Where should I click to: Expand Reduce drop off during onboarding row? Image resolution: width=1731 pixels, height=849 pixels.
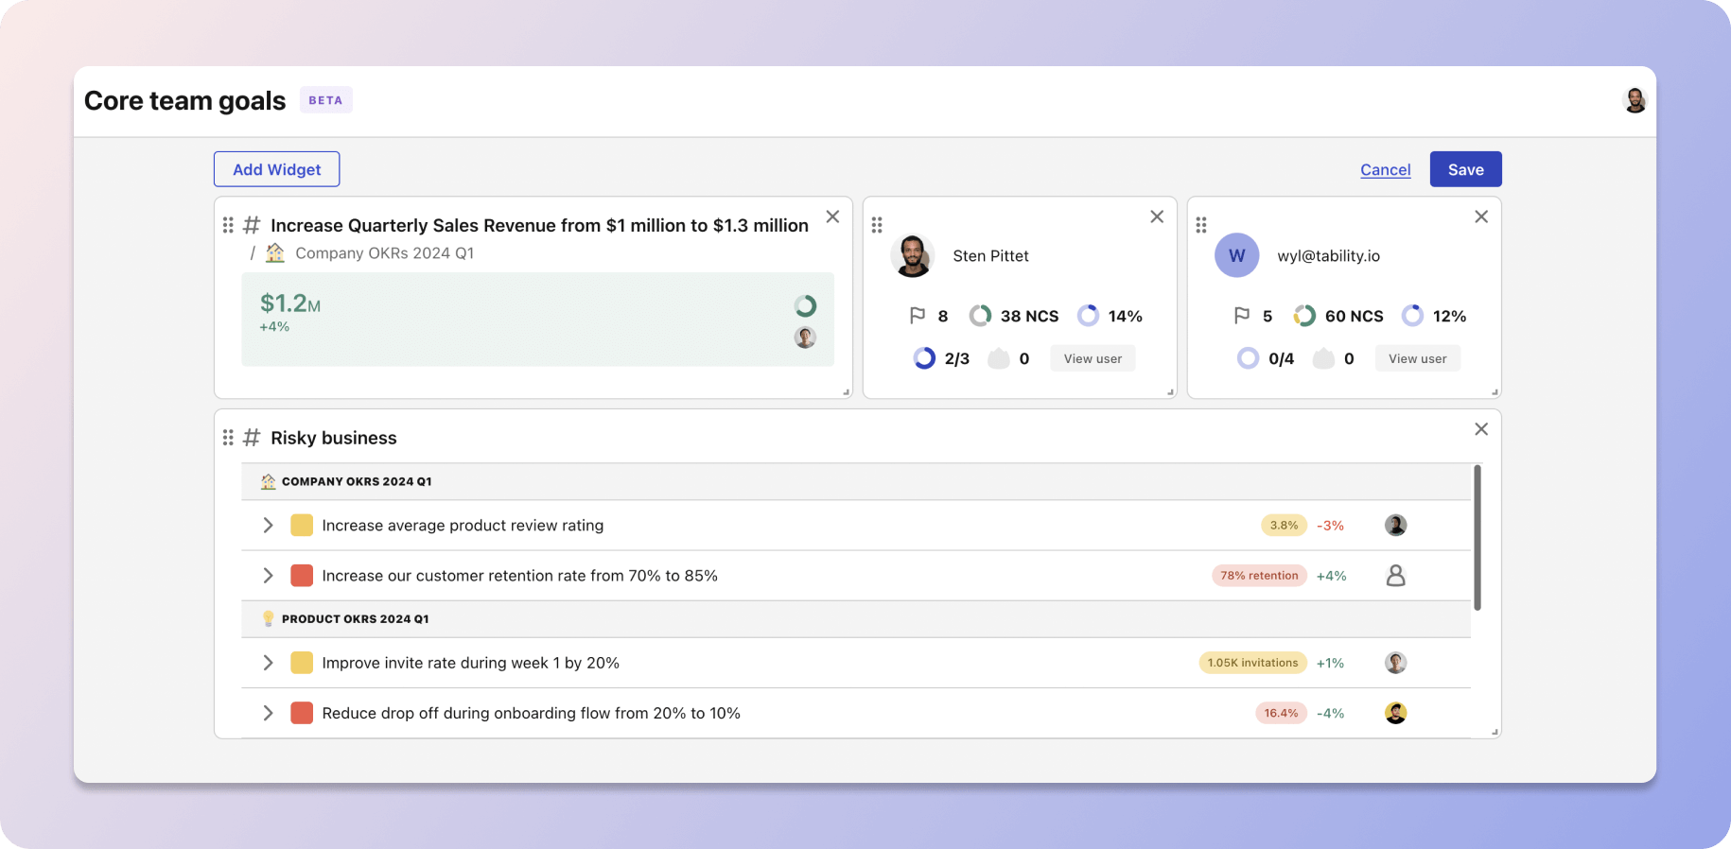coord(268,713)
